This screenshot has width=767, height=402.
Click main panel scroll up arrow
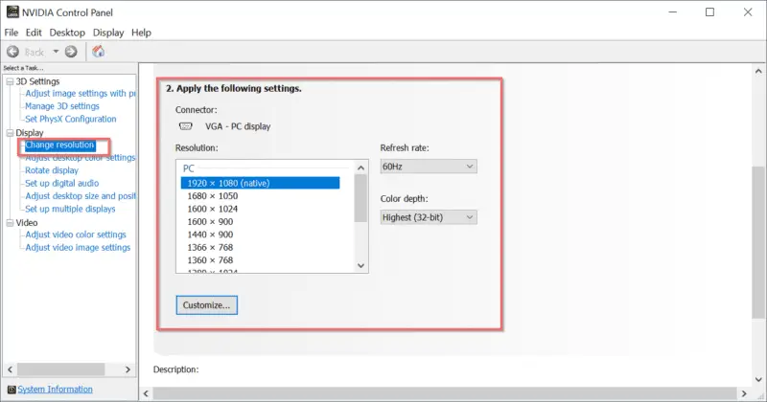coord(758,71)
